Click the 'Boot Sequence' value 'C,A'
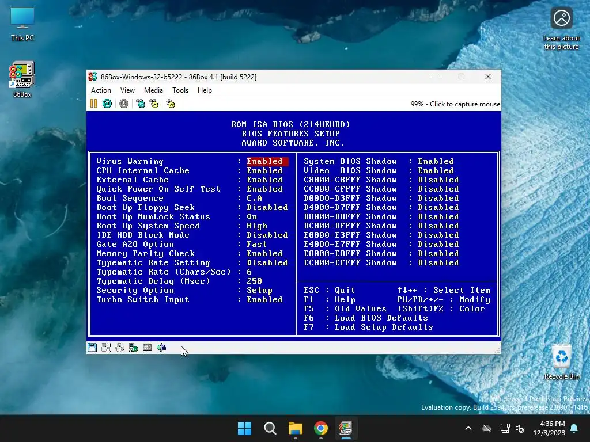Image resolution: width=590 pixels, height=442 pixels. pyautogui.click(x=254, y=198)
